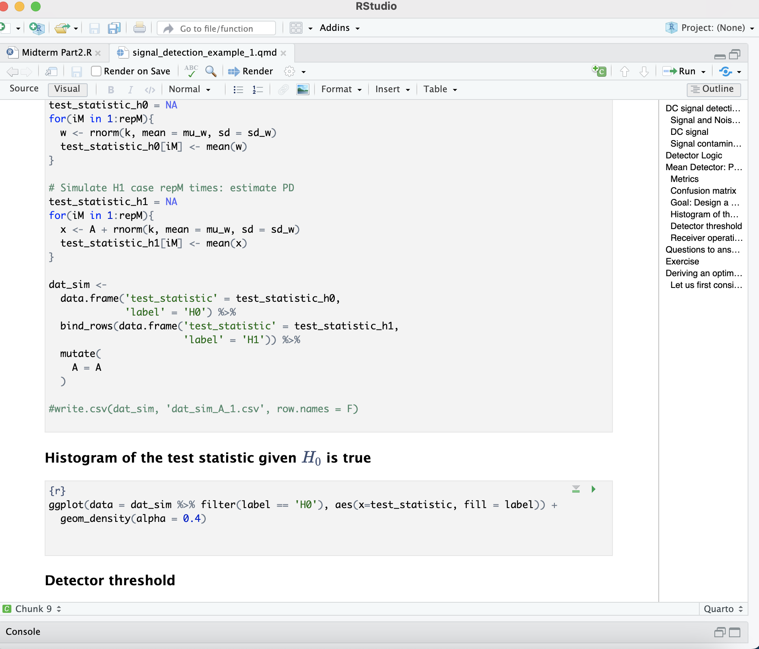Click the publish icon
This screenshot has width=759, height=649.
(x=726, y=71)
